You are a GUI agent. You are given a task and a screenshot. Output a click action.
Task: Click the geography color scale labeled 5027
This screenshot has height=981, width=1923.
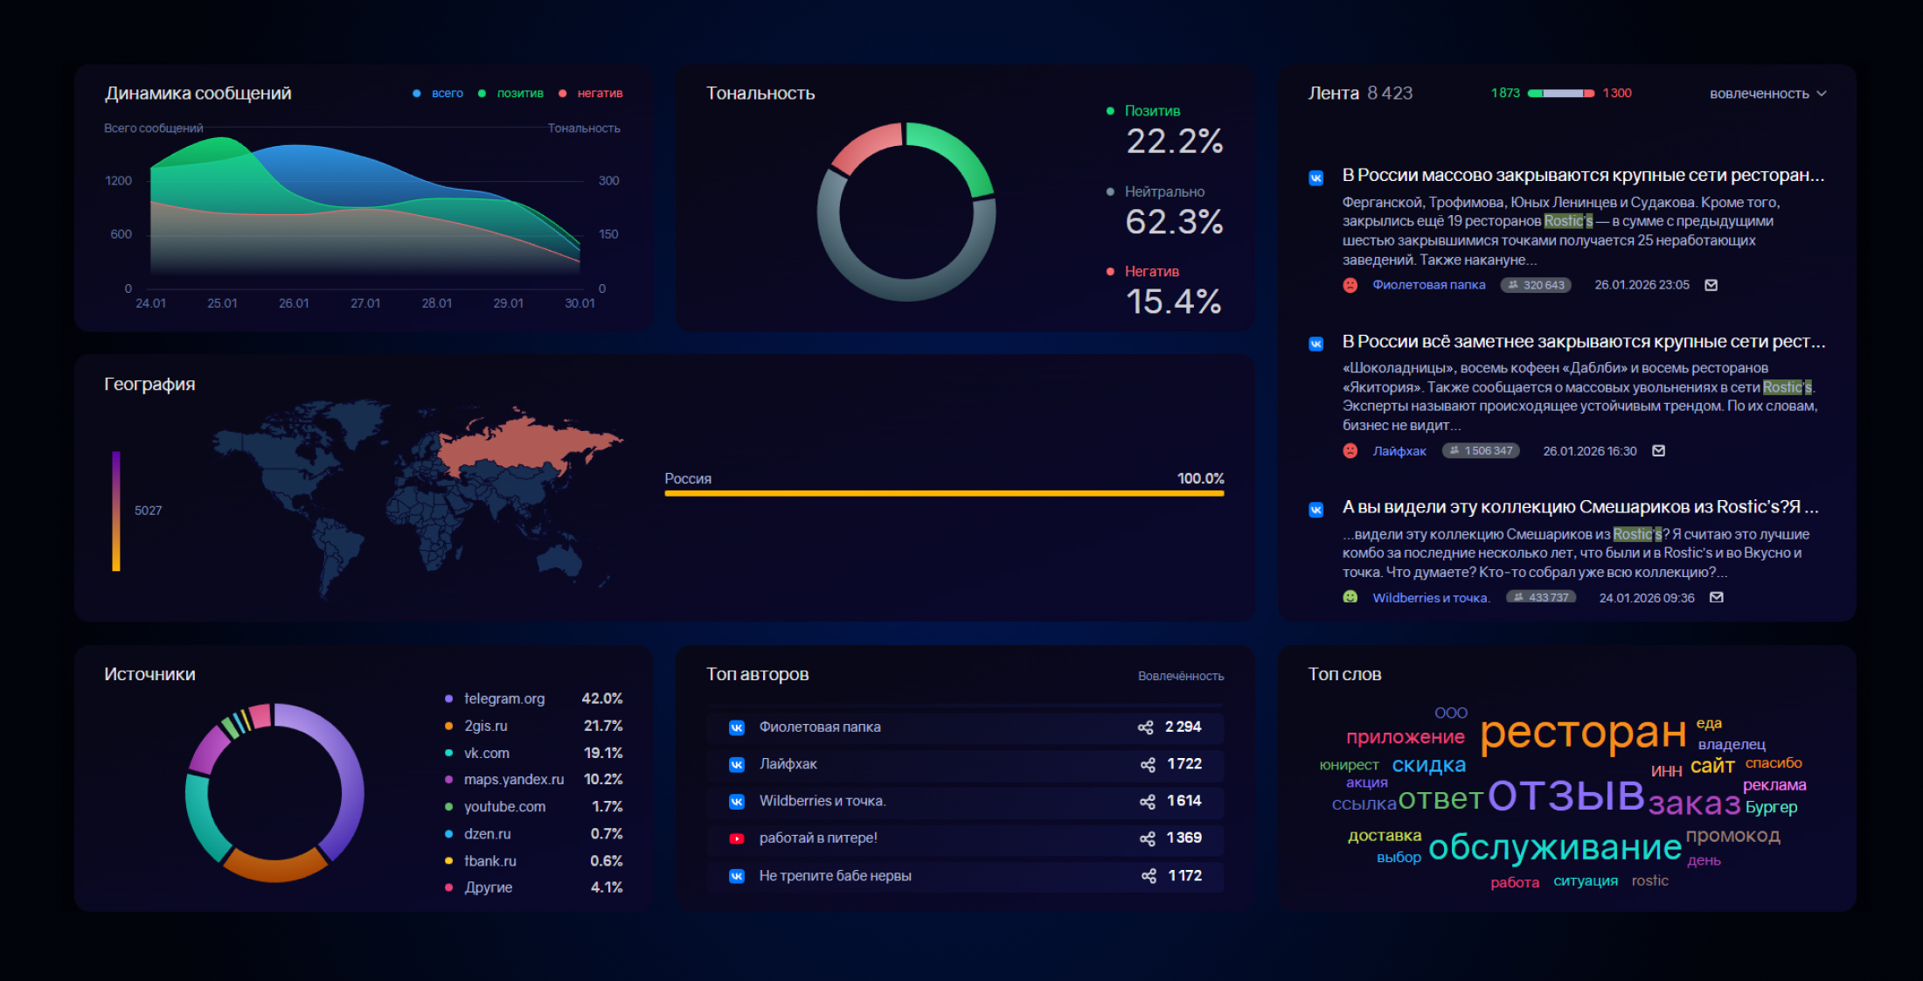coord(116,511)
